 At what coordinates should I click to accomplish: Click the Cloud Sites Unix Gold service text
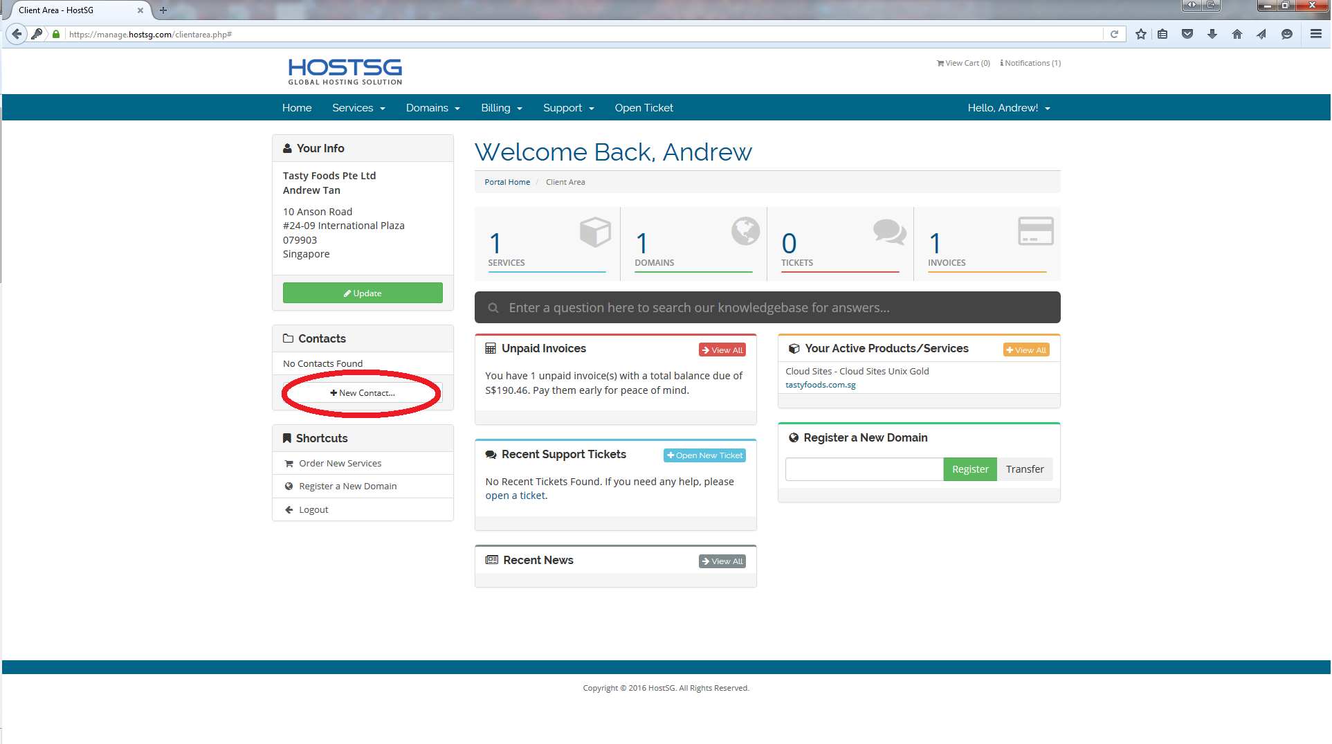coord(857,372)
